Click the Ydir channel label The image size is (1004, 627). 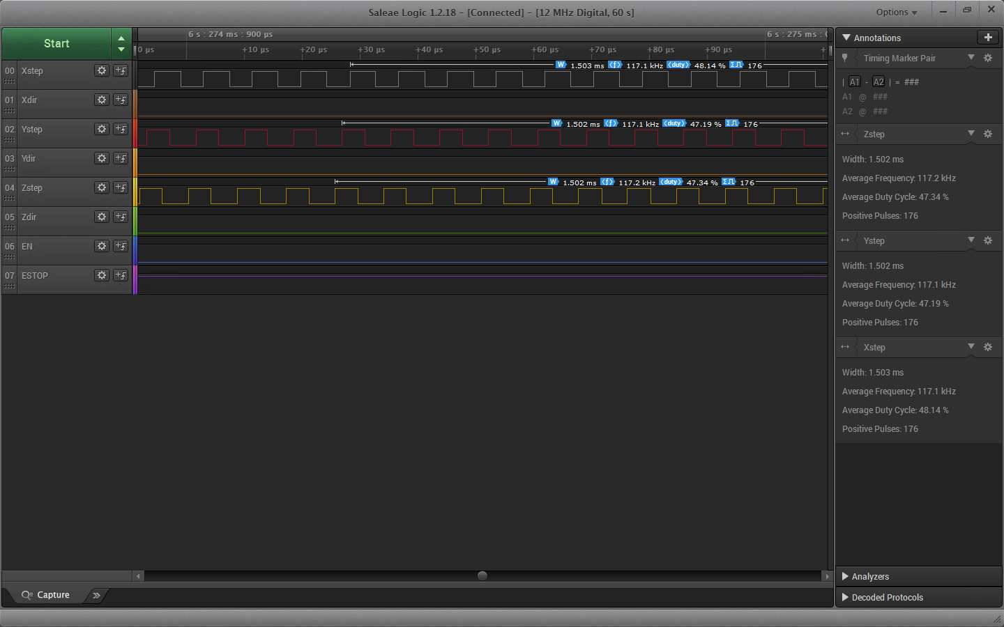29,158
